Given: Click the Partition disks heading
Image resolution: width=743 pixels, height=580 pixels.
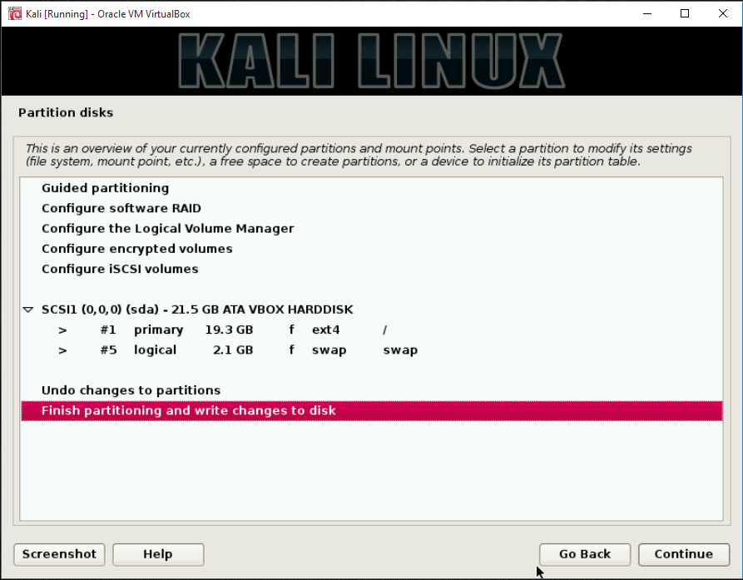Looking at the screenshot, I should click(66, 113).
